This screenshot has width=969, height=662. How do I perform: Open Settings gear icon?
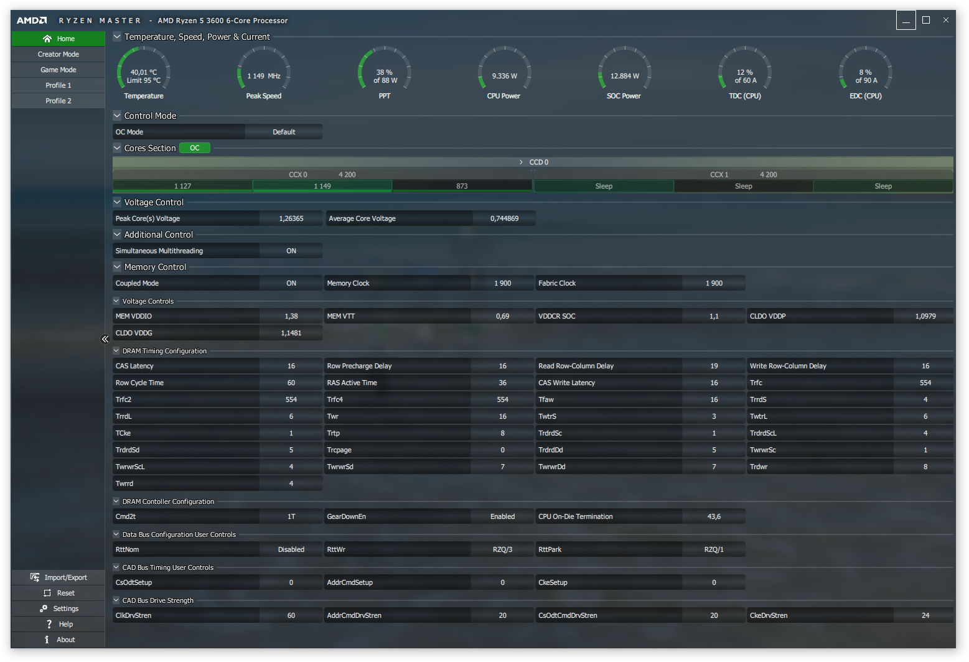click(x=44, y=608)
